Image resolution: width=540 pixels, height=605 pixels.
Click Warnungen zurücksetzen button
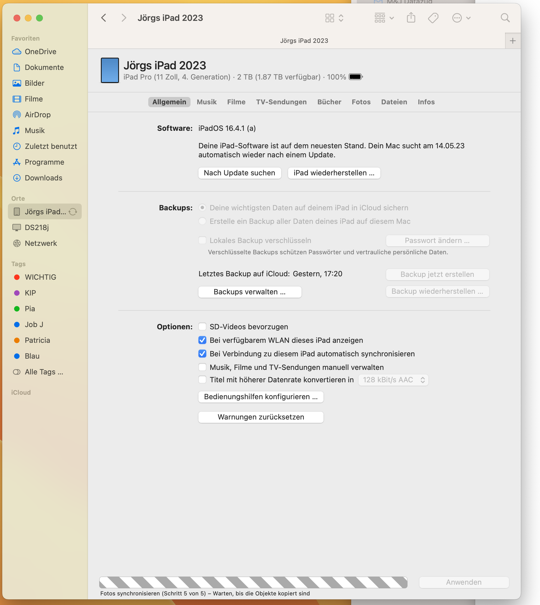[x=260, y=417]
